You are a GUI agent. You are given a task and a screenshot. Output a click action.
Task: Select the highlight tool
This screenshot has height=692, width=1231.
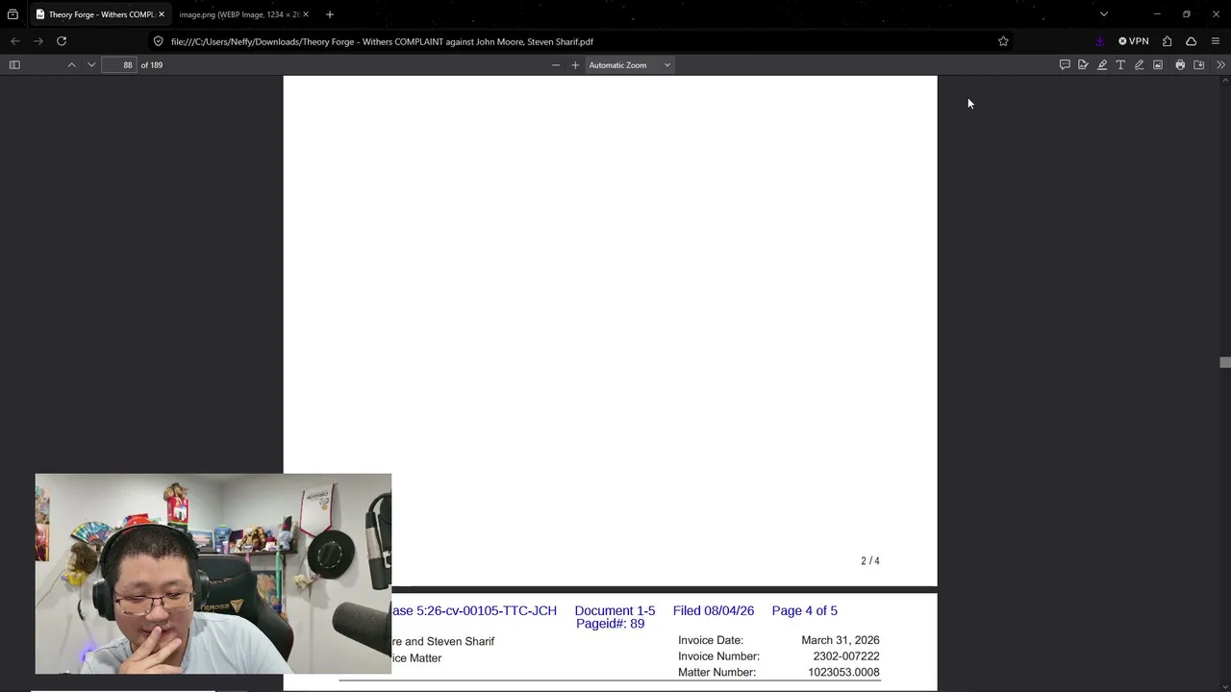pos(1102,64)
